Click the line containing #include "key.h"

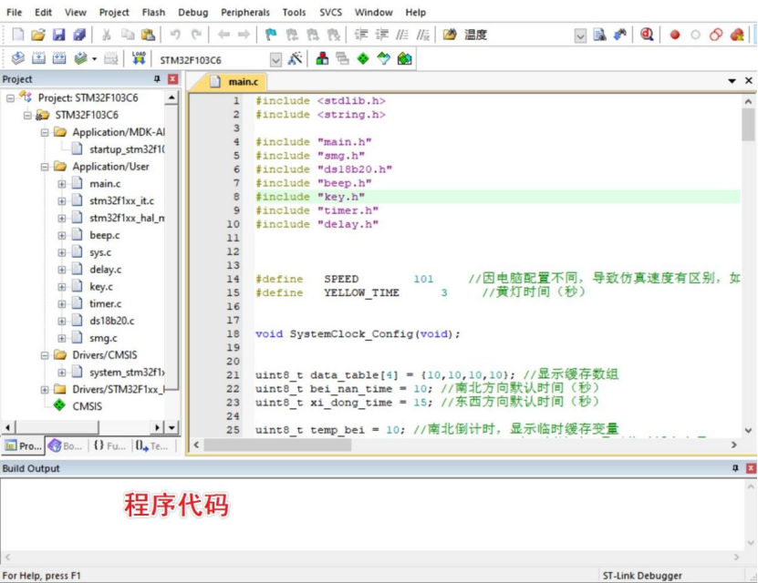click(497, 197)
